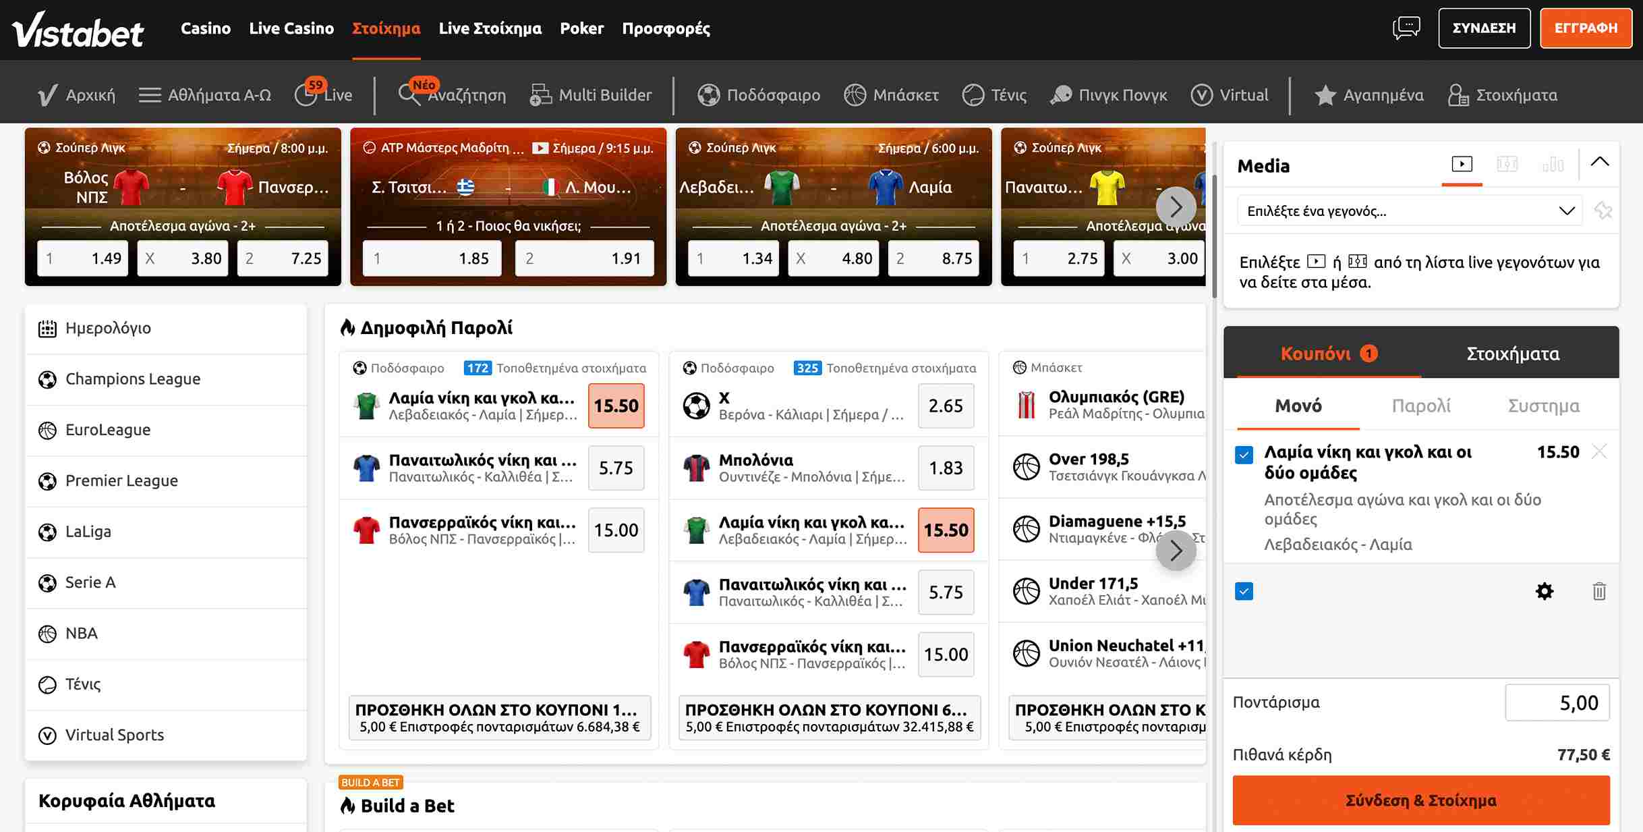
Task: Go to Ποδόσφαιρο football section
Action: [759, 95]
